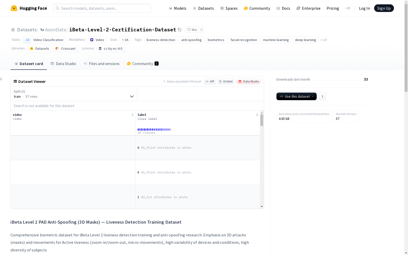Viewport: 408px width, 255px height.
Task: Click the Hugging Face logo icon
Action: point(14,8)
